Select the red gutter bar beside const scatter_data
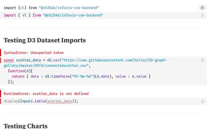This screenshot has height=129, width=207. [x=1, y=60]
